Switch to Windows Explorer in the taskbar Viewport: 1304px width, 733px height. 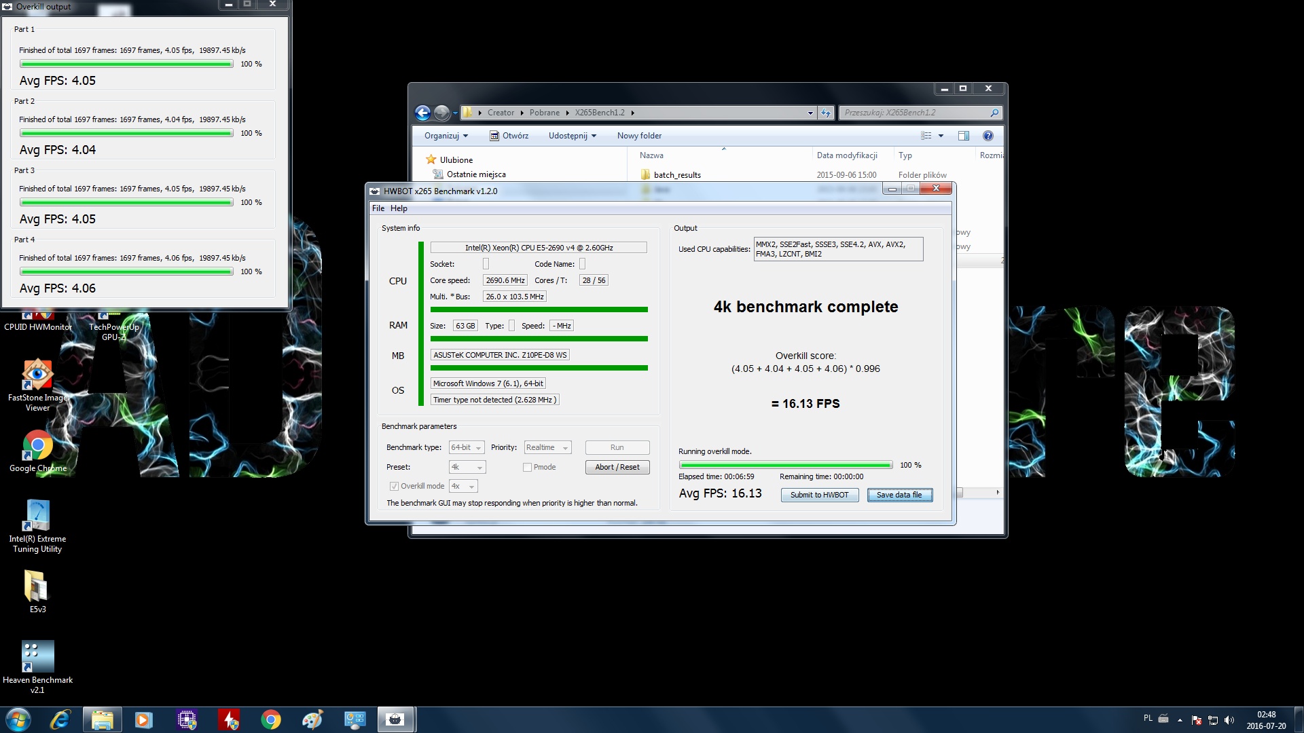tap(102, 719)
